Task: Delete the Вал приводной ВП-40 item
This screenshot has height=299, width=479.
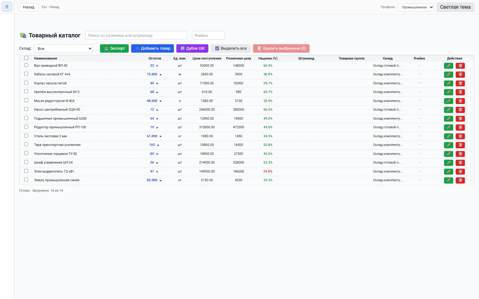Action: 460,66
